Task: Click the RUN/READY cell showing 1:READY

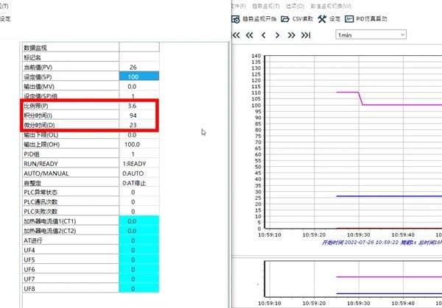Action: pos(133,163)
